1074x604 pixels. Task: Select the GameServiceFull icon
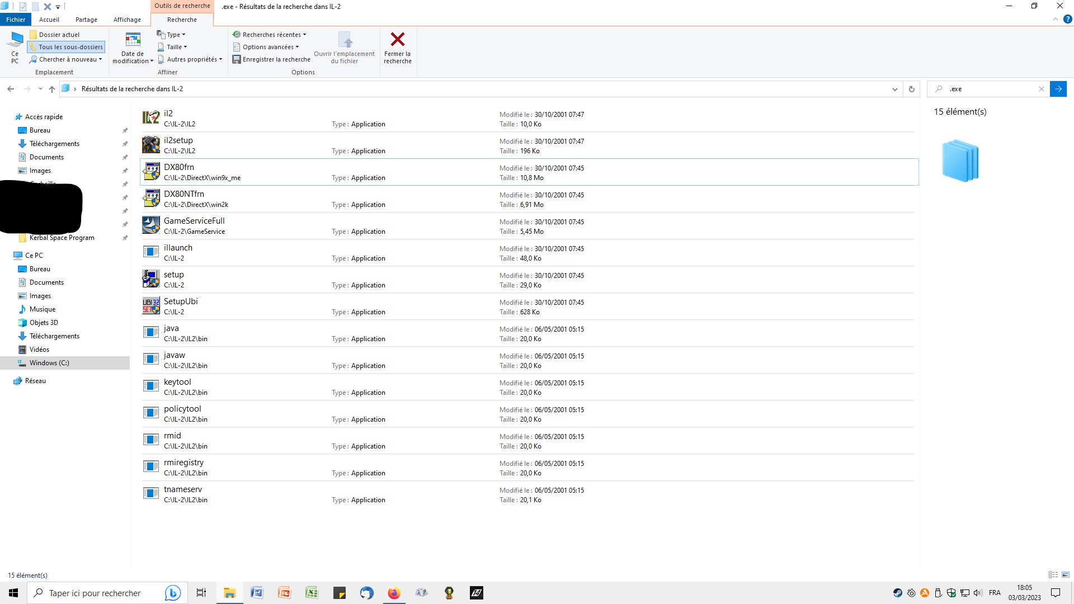coord(151,225)
